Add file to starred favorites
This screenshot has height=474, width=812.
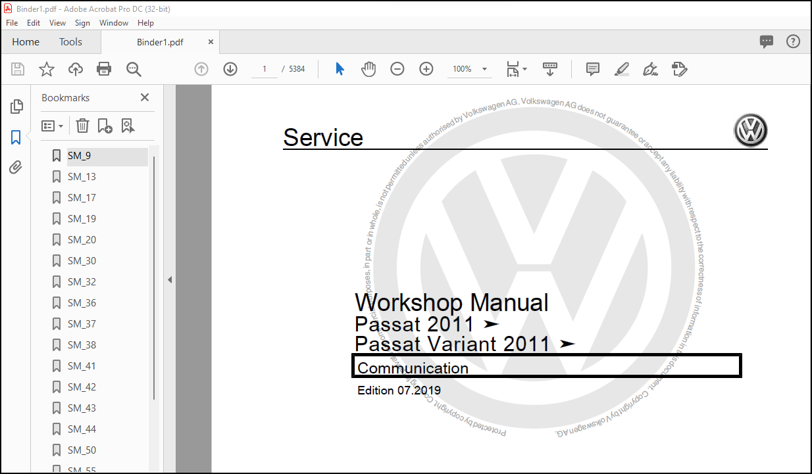47,69
